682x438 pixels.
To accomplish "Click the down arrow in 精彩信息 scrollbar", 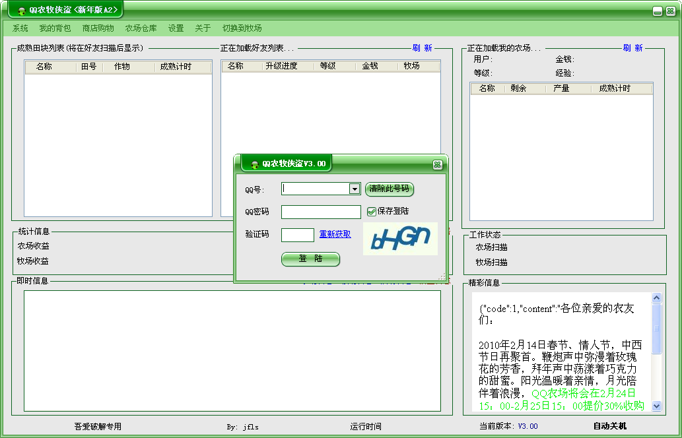I will click(656, 406).
